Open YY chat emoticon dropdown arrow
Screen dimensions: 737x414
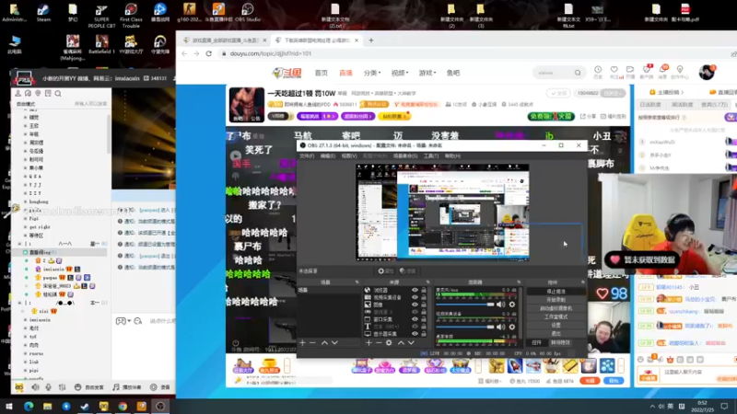coord(129,321)
